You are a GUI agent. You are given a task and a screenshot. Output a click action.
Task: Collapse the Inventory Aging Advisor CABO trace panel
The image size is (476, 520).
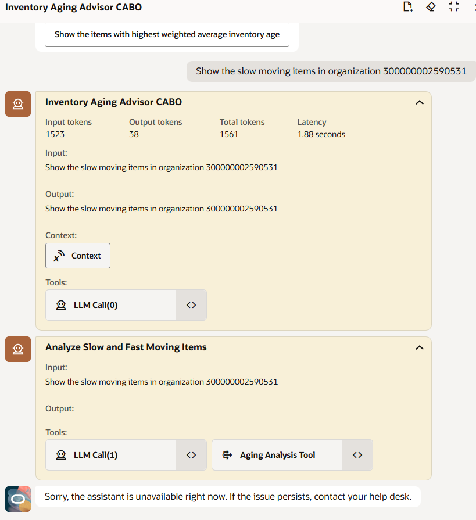pyautogui.click(x=419, y=102)
